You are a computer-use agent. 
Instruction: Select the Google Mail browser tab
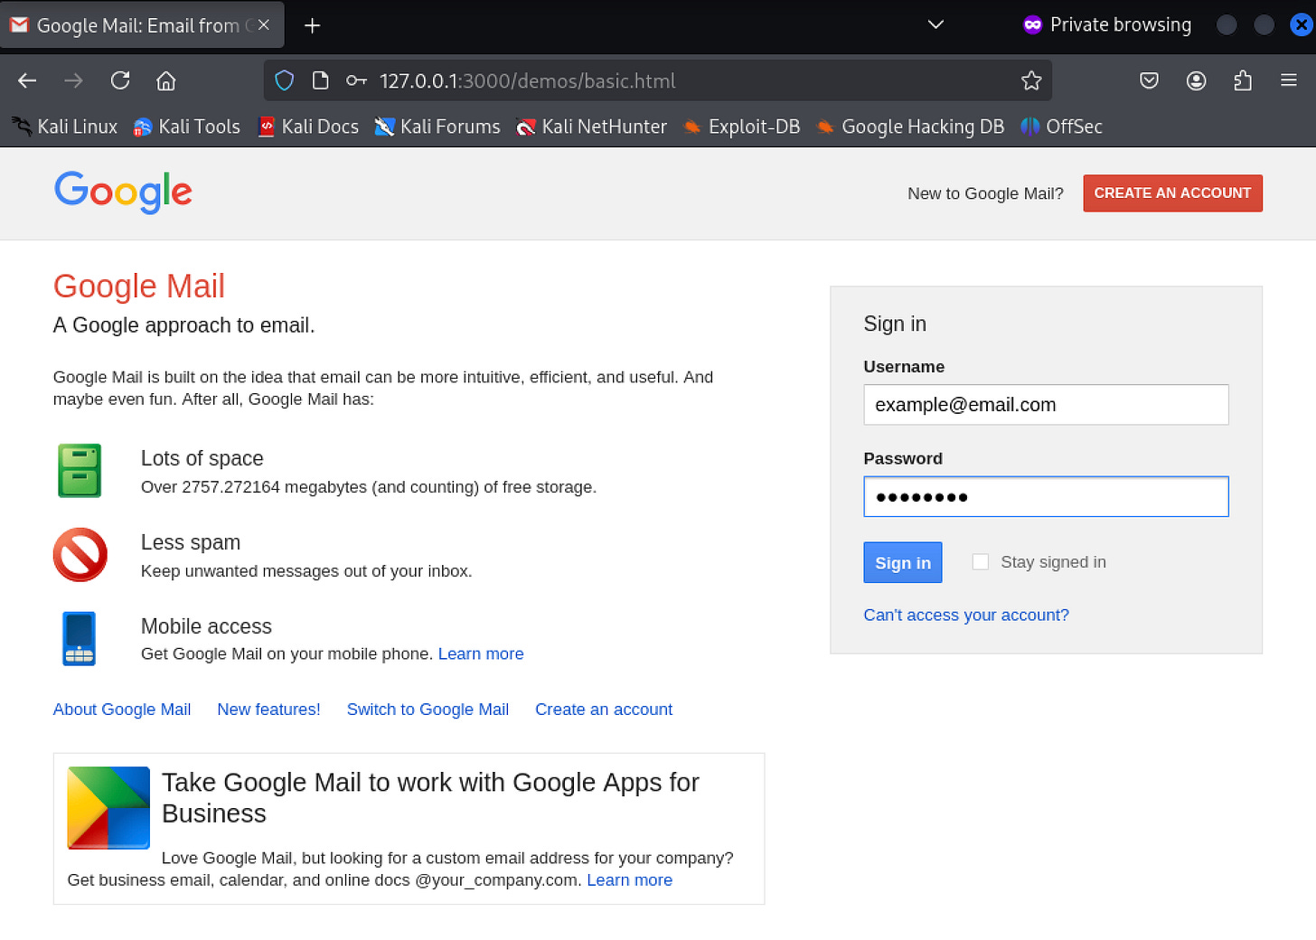143,25
